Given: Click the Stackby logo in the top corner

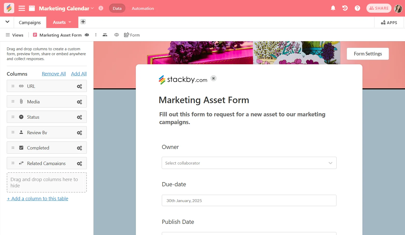Looking at the screenshot, I should tap(9, 8).
